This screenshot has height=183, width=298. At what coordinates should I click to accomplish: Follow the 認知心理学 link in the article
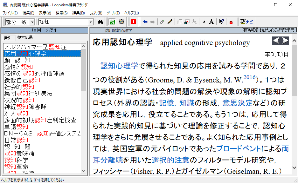(119, 66)
